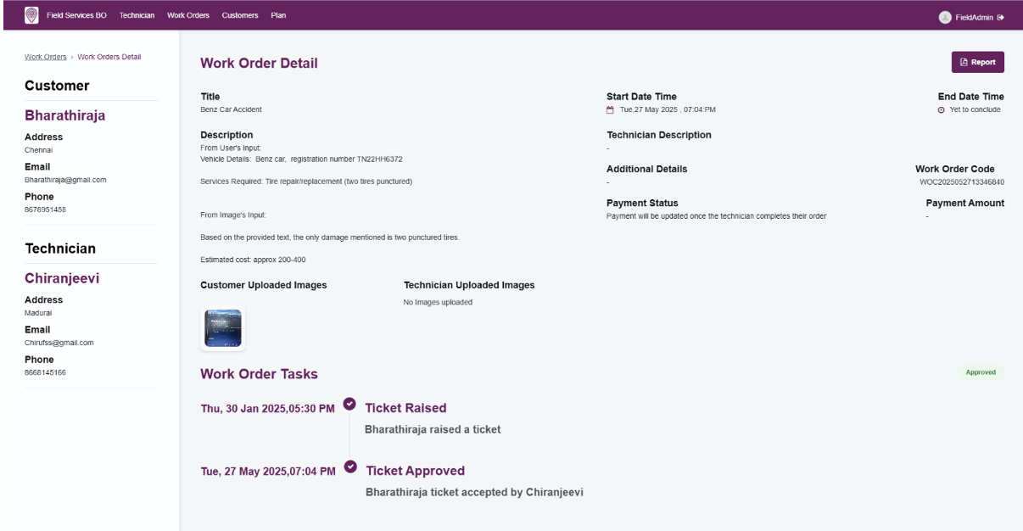This screenshot has width=1023, height=531.
Task: Click the logout icon beside FieldAdmin
Action: point(1001,17)
